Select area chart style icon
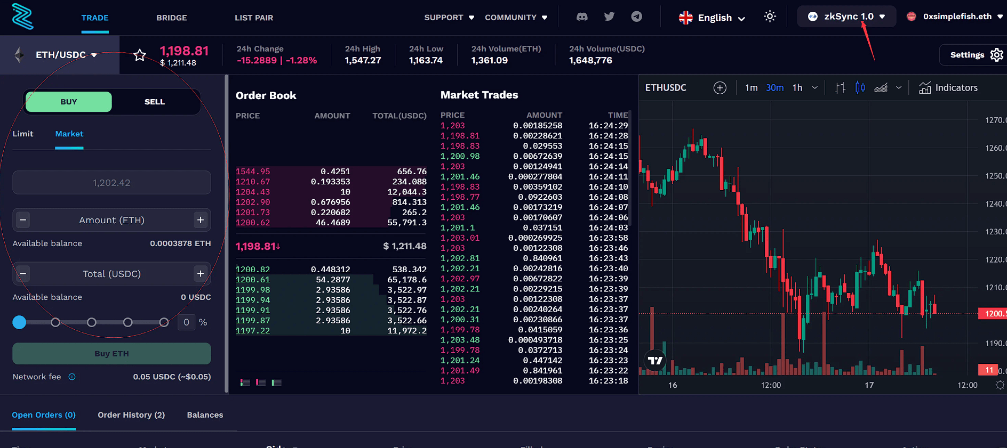Screen dimensions: 1007x448 point(881,88)
